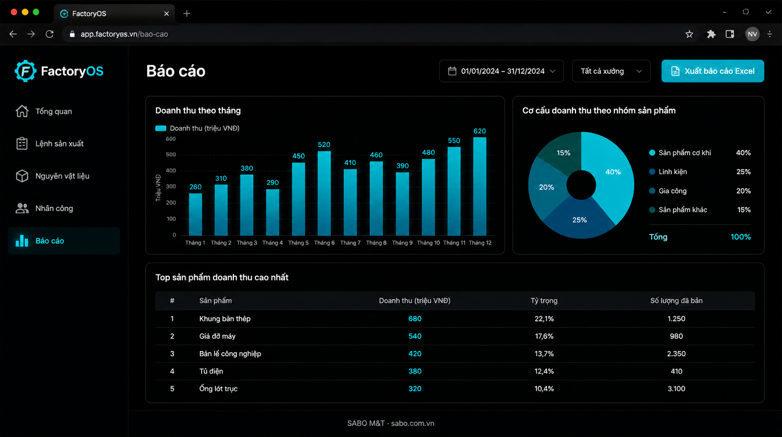Screen dimensions: 782x437
Task: Click the Tháng 9 bar showing 390
Action: [402, 204]
